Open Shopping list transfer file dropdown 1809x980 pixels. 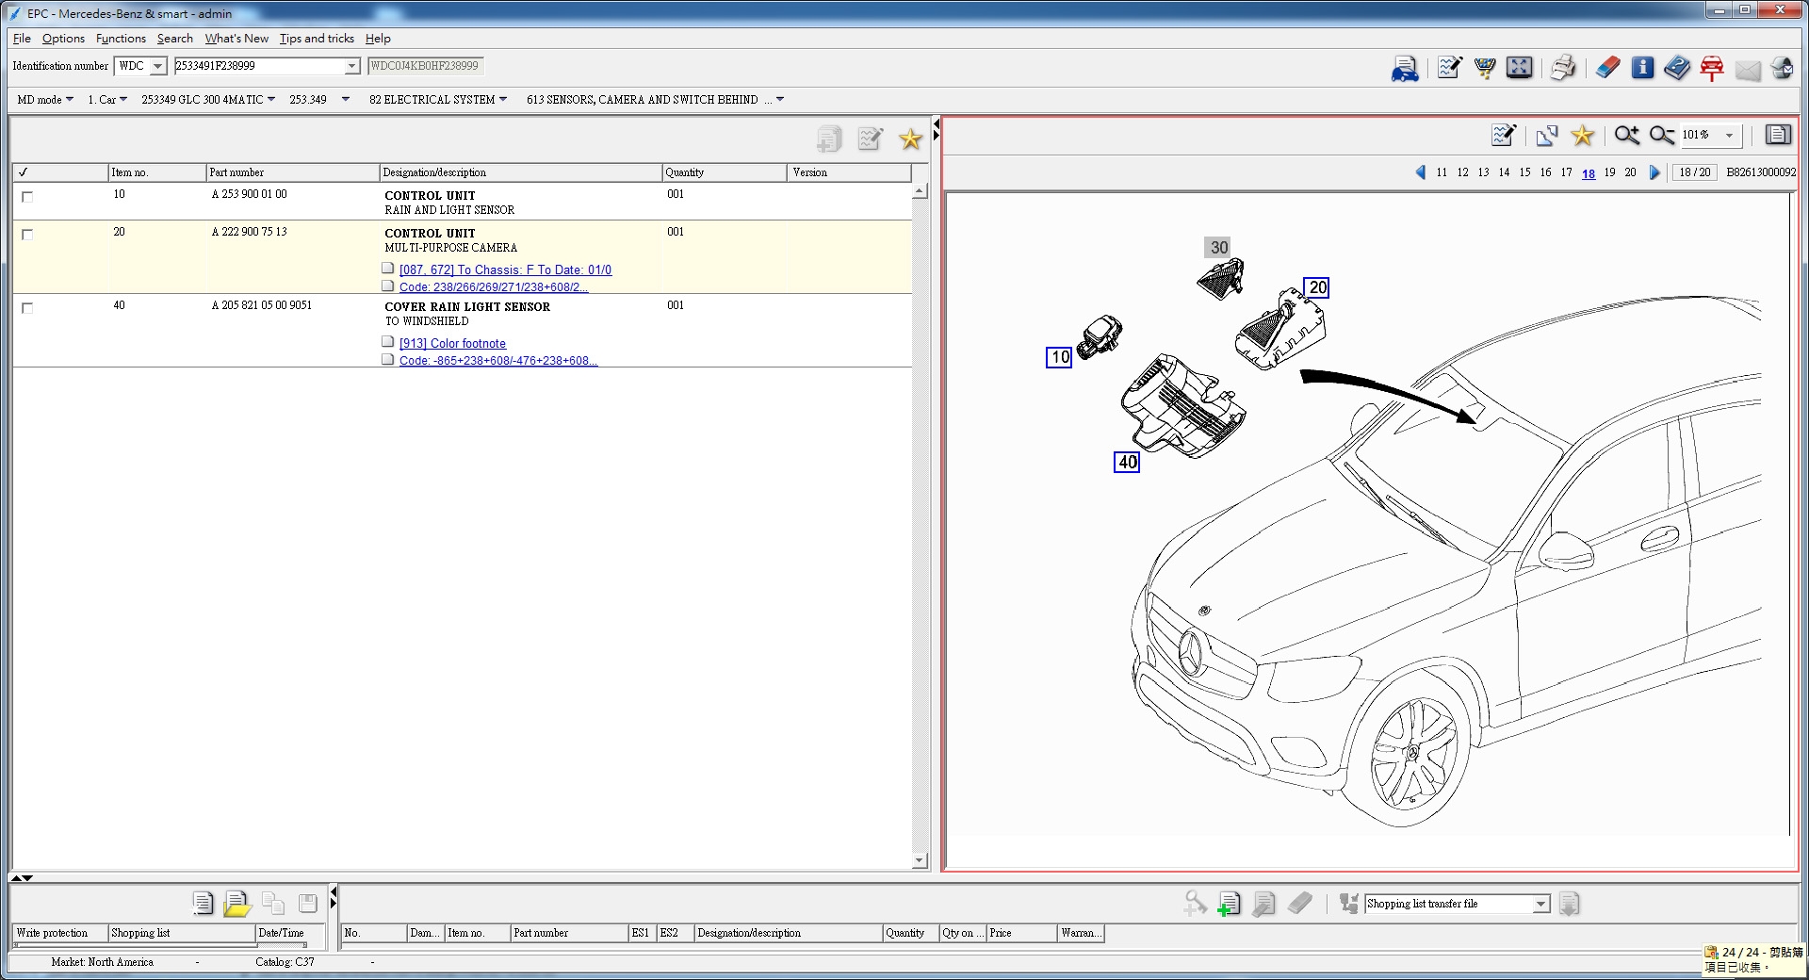1541,905
